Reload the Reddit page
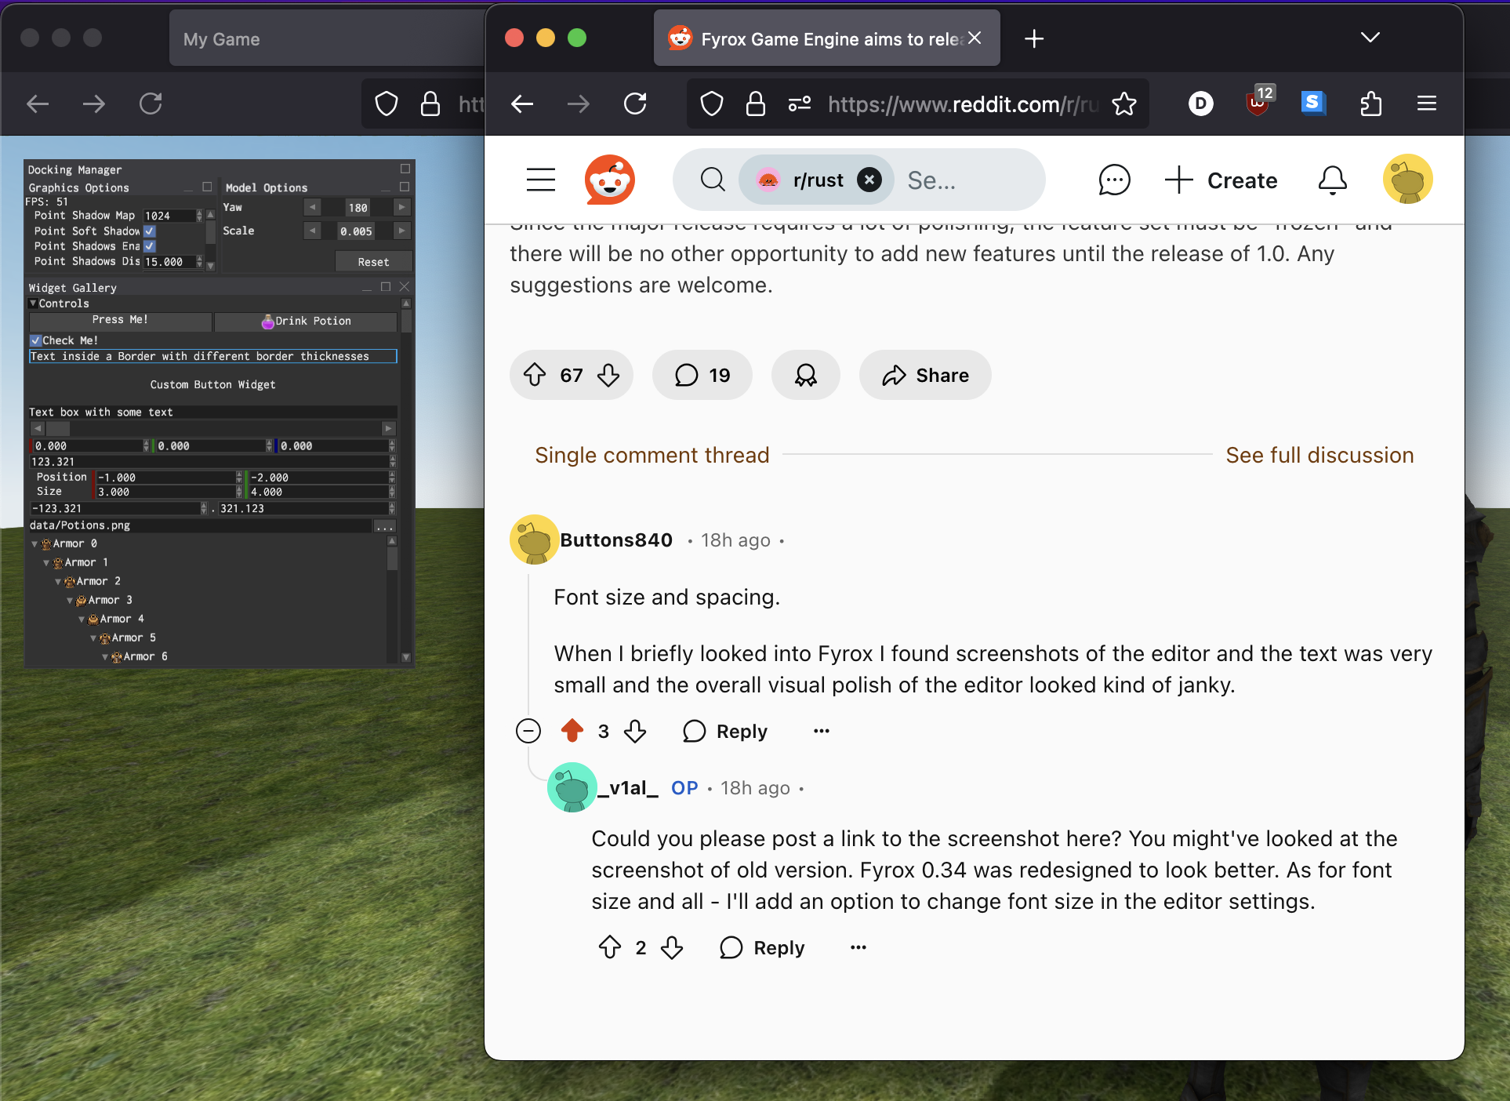This screenshot has height=1101, width=1510. click(x=635, y=104)
